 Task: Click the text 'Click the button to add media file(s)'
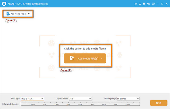point(85,49)
